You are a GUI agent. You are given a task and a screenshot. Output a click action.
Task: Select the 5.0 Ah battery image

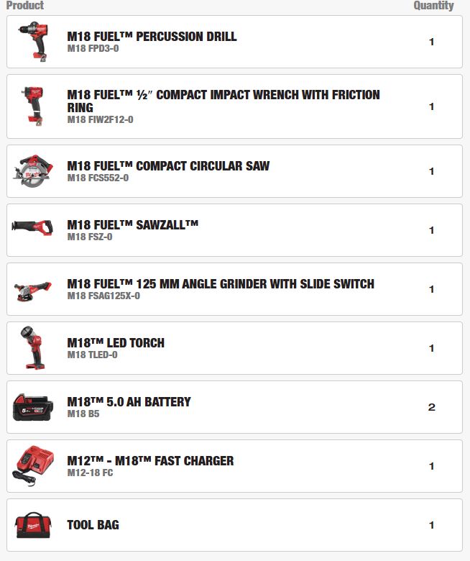32,407
